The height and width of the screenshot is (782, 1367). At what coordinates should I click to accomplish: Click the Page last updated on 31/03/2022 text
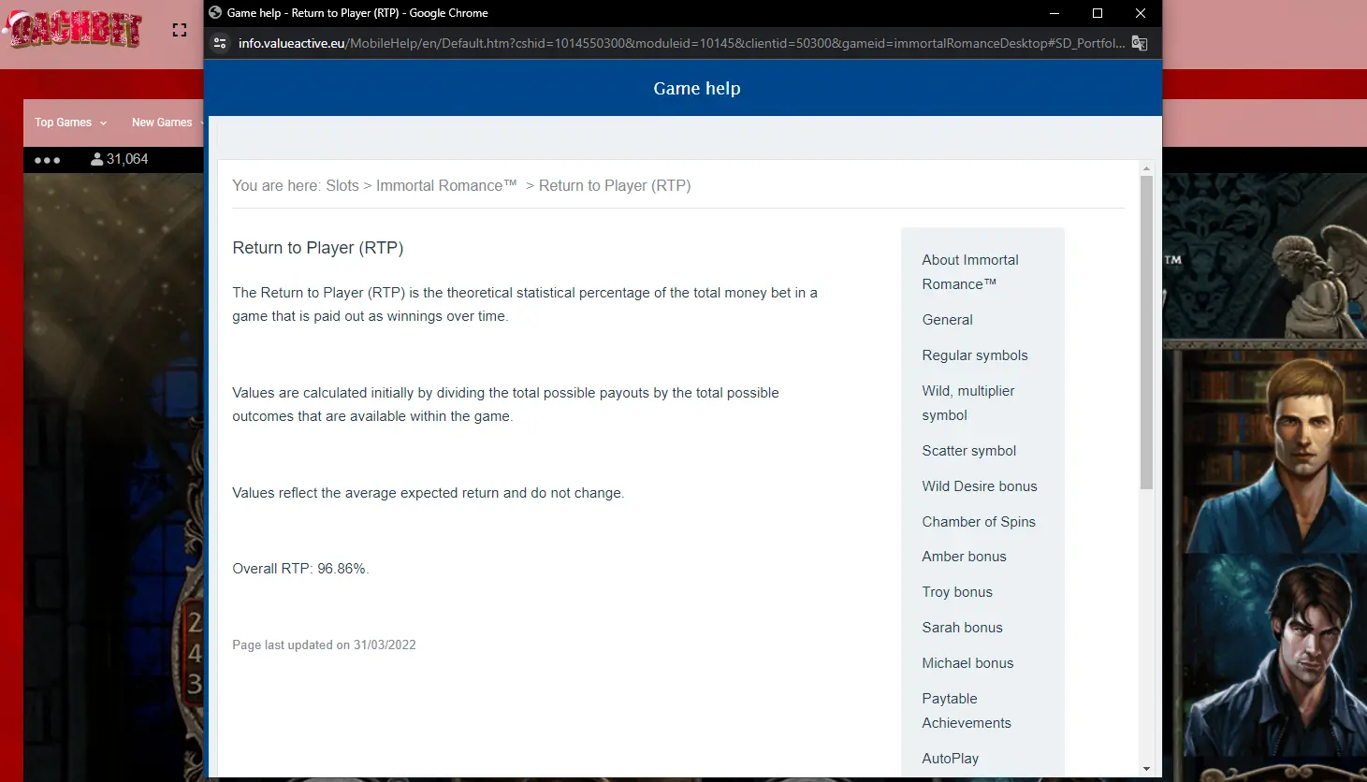click(324, 645)
